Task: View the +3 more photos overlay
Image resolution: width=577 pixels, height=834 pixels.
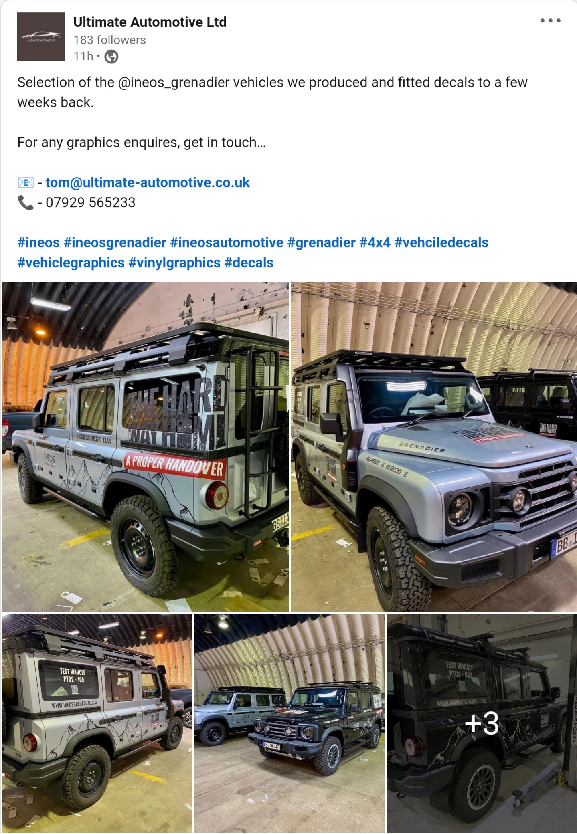Action: coord(482,723)
